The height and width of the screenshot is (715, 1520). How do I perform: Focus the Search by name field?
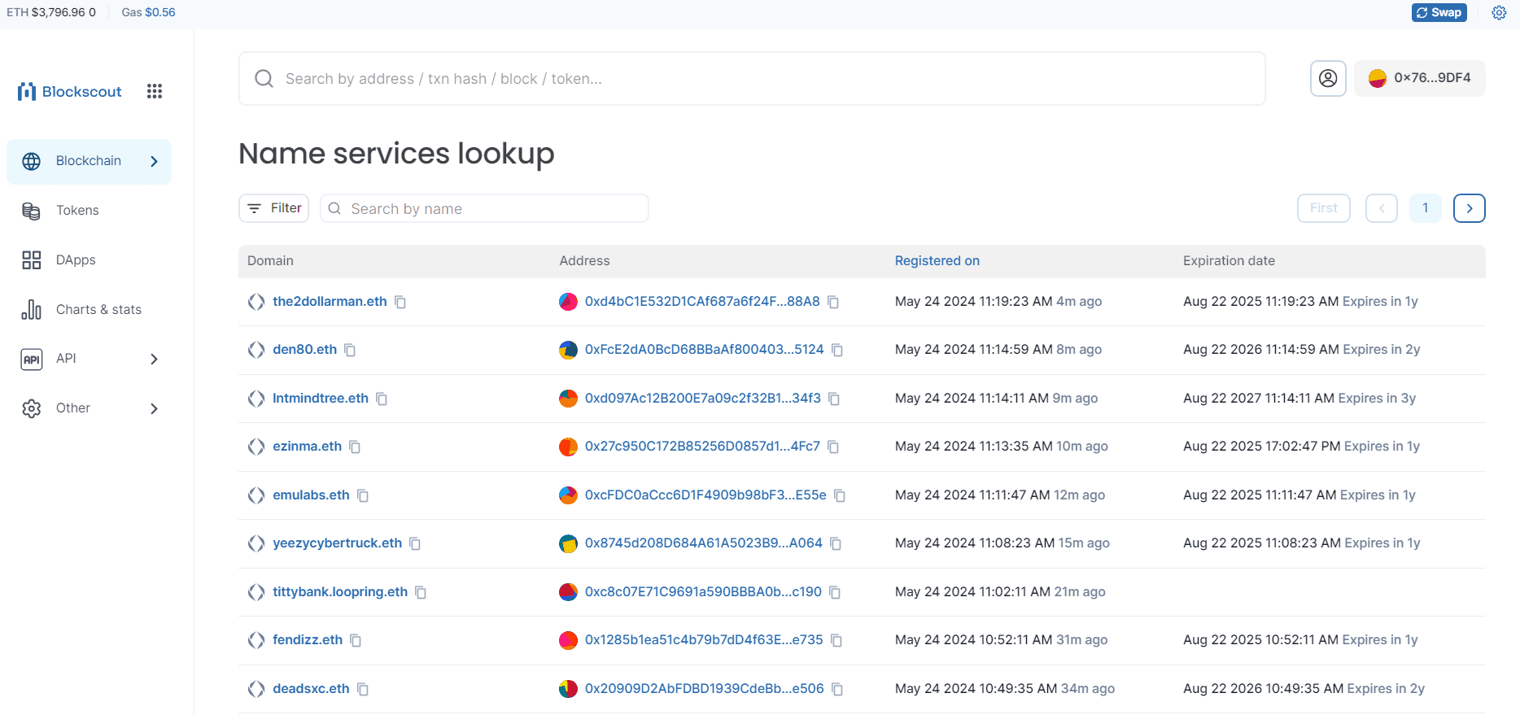(x=484, y=208)
